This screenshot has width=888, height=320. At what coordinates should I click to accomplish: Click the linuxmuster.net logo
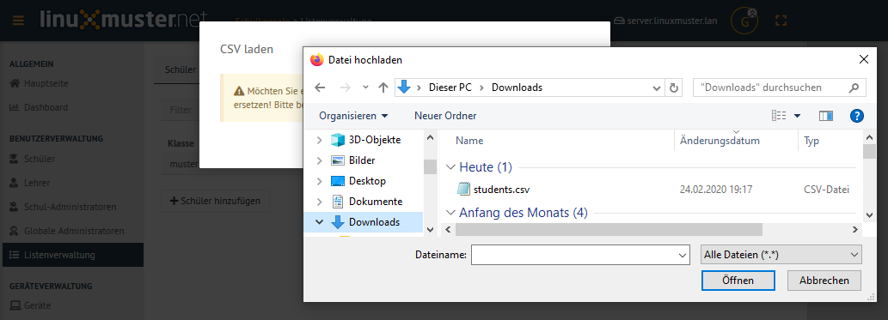124,20
